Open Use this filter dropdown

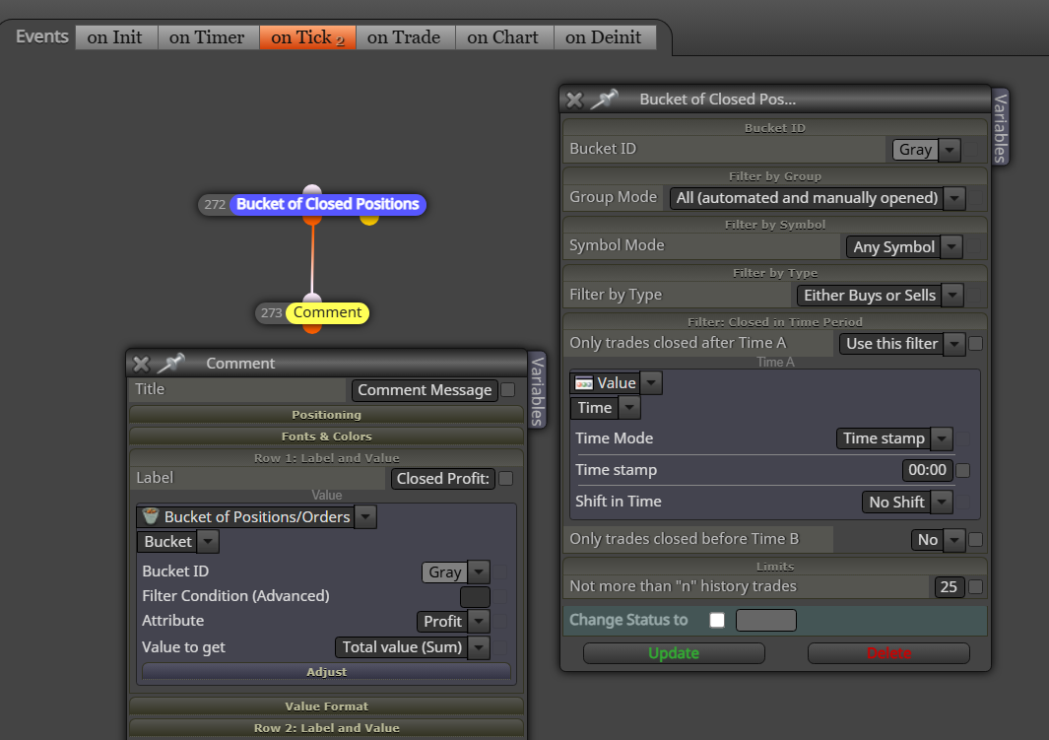954,344
